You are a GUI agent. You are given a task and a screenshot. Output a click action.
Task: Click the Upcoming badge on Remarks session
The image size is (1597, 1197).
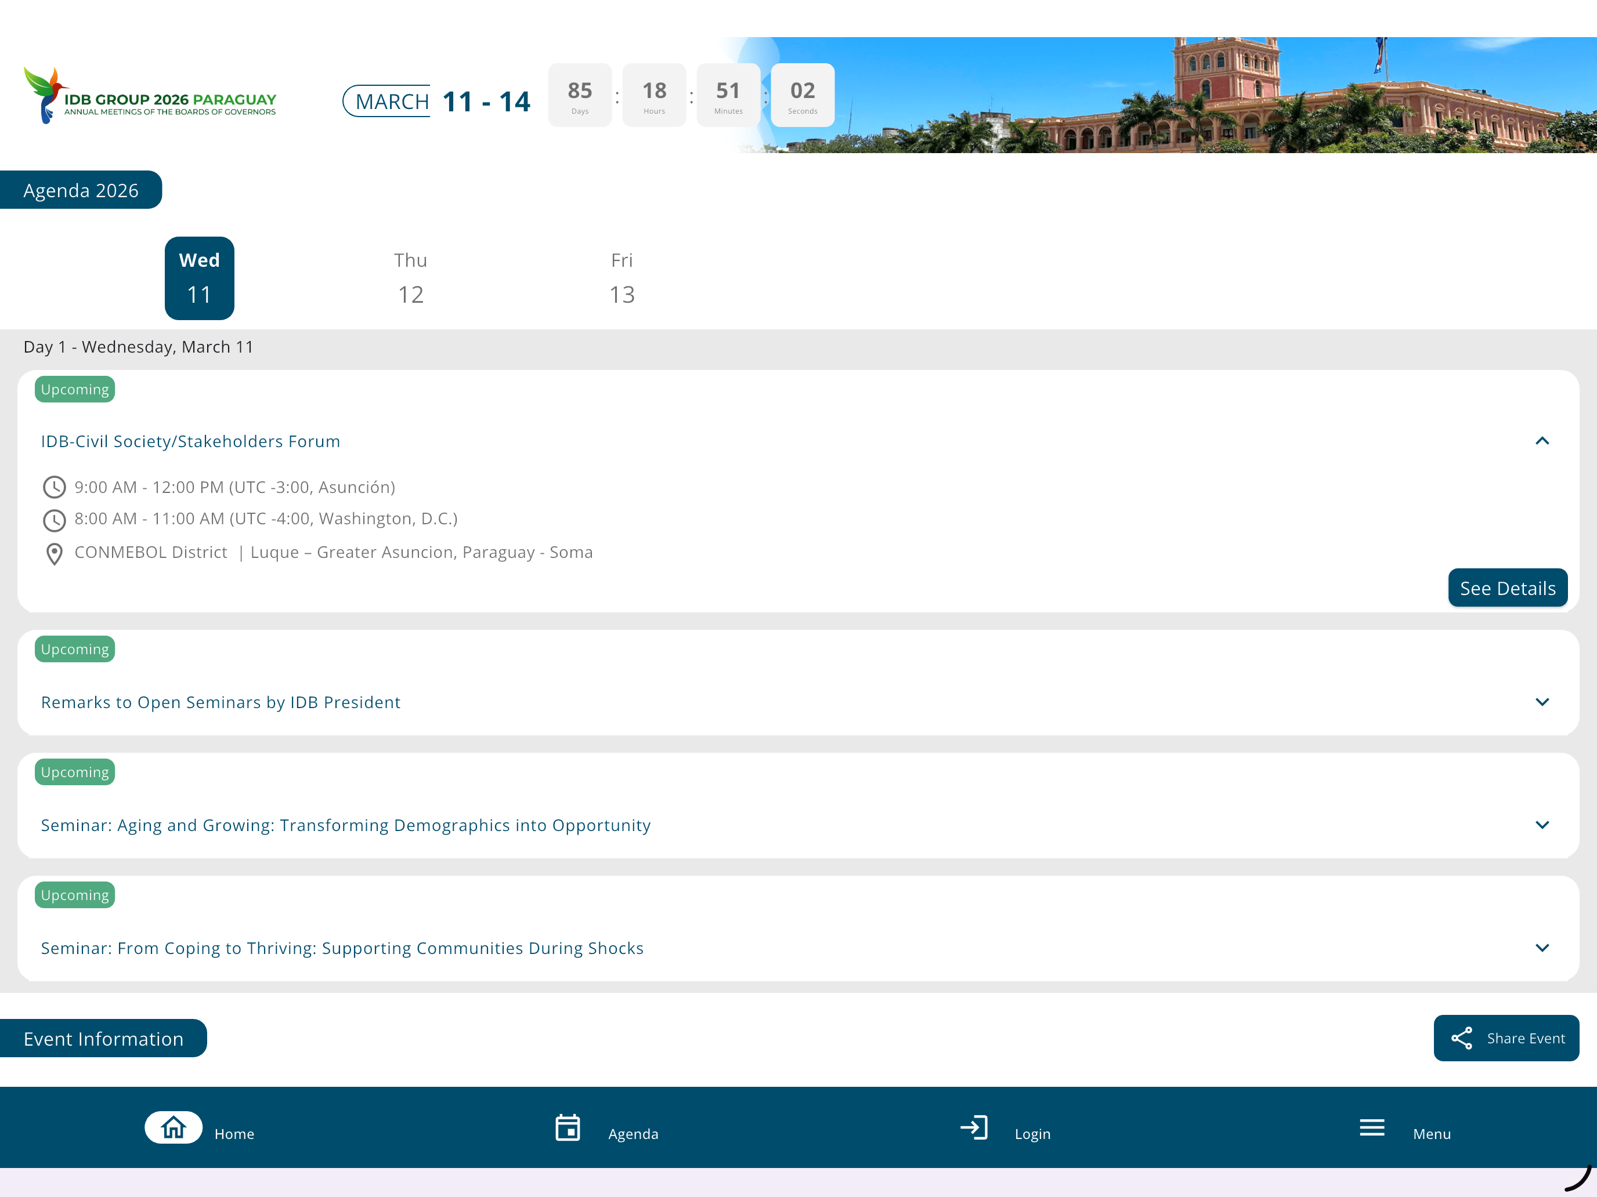(x=75, y=648)
